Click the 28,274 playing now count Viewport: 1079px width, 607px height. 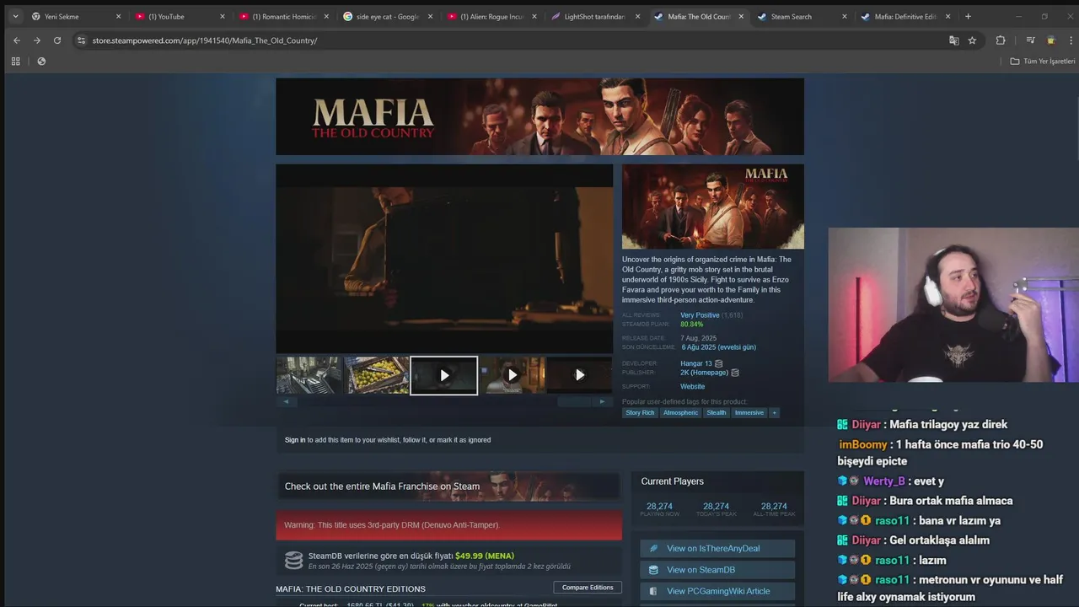tap(659, 507)
